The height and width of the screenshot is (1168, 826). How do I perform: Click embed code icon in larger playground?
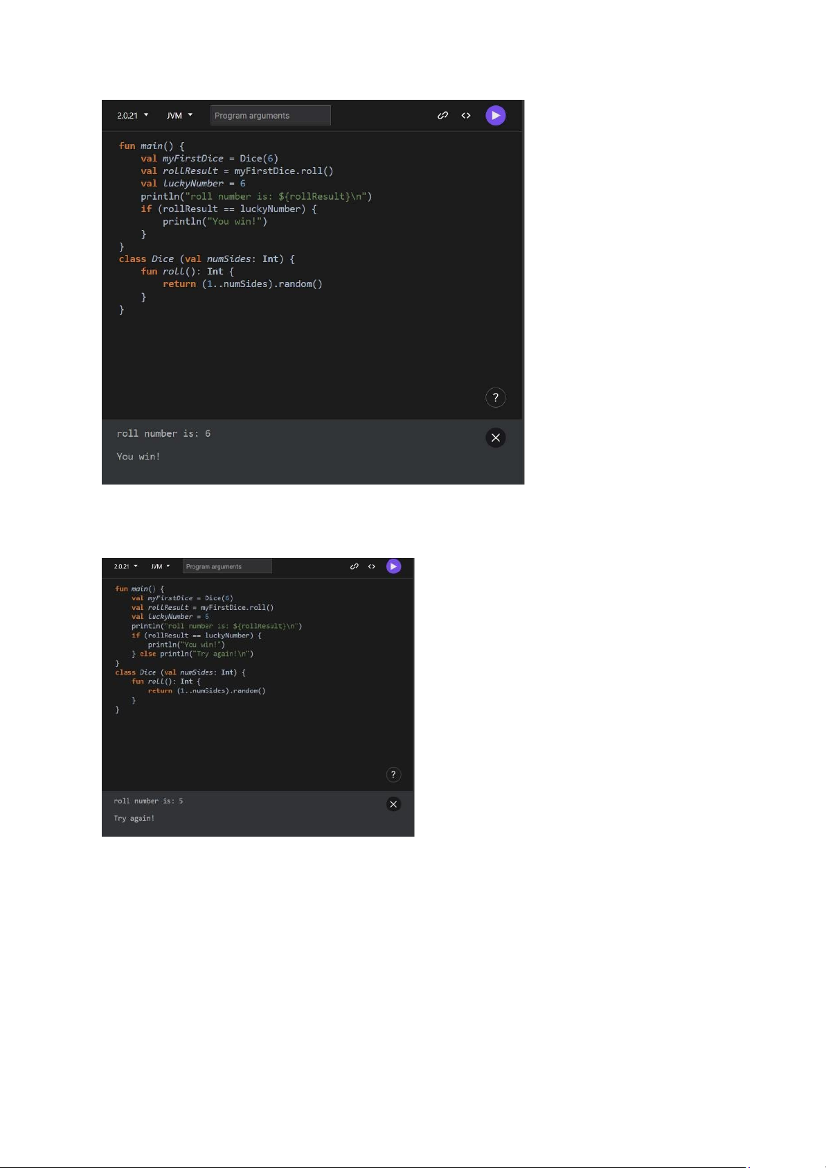click(x=466, y=116)
